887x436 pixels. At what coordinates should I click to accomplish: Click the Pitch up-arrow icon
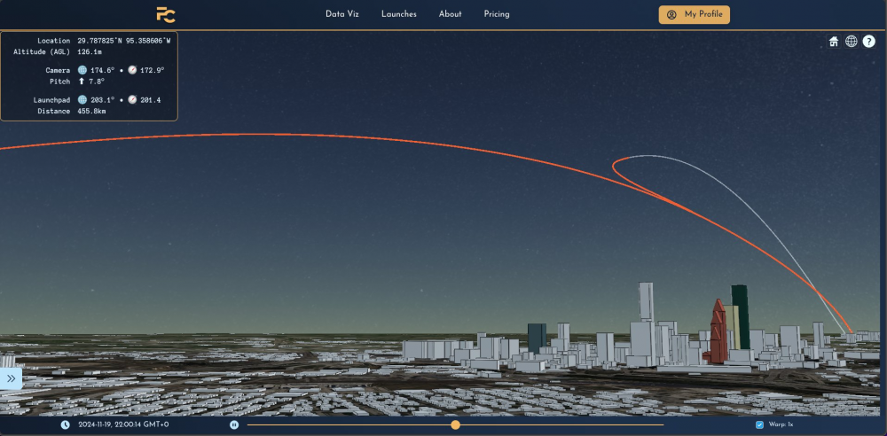click(x=82, y=82)
